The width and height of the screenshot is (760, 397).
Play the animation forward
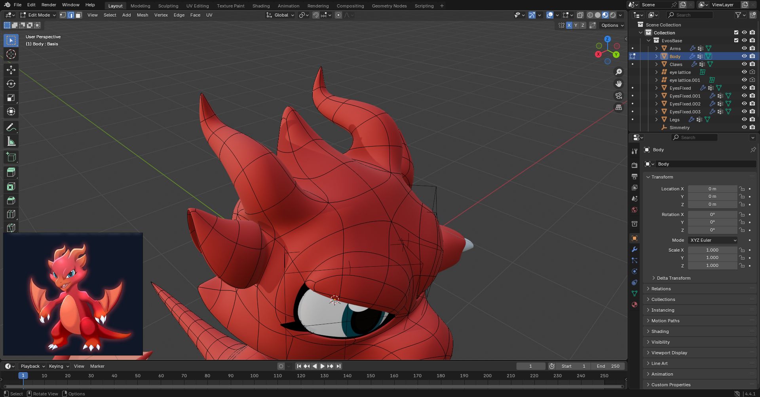pos(322,366)
